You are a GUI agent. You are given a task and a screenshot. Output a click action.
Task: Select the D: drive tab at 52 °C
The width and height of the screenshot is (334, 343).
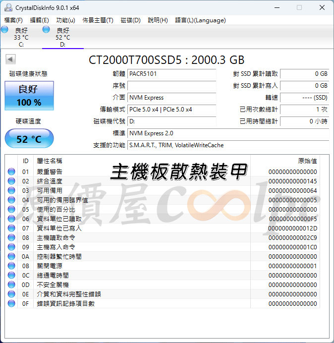coord(63,37)
